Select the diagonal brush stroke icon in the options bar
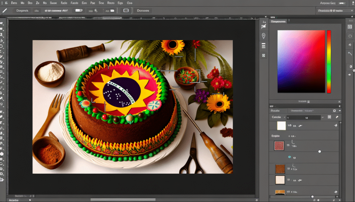 pos(5,11)
